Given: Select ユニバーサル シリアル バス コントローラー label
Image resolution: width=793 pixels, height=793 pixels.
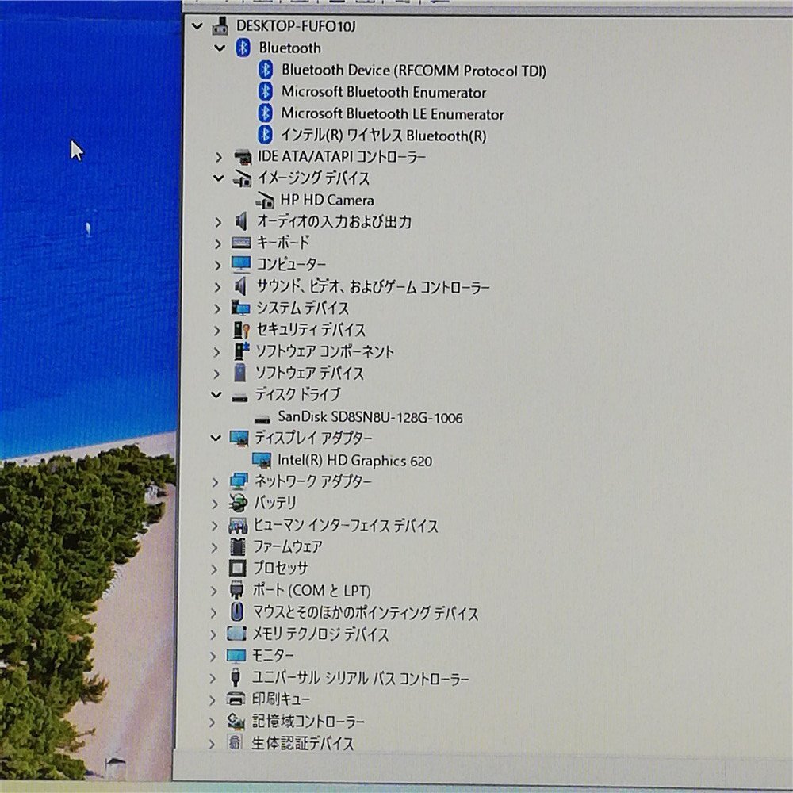Looking at the screenshot, I should click(361, 678).
